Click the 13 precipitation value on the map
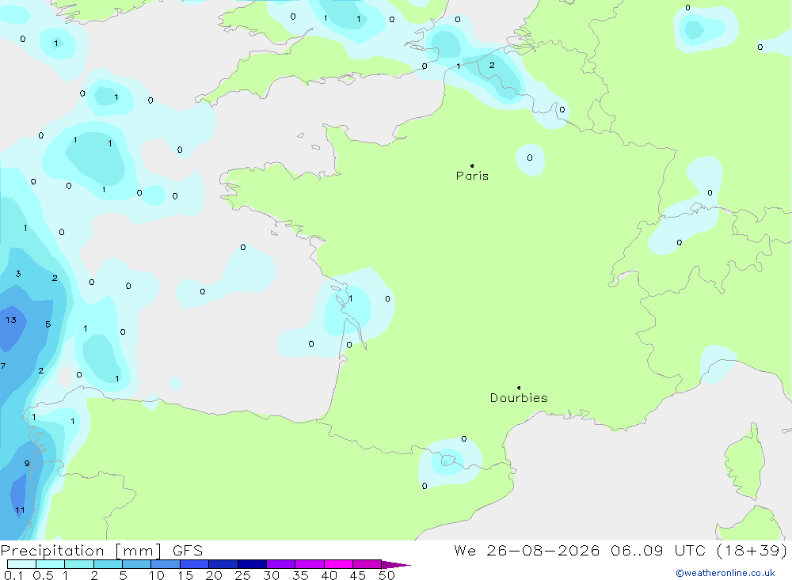Viewport: 792px width, 580px height. click(x=11, y=320)
